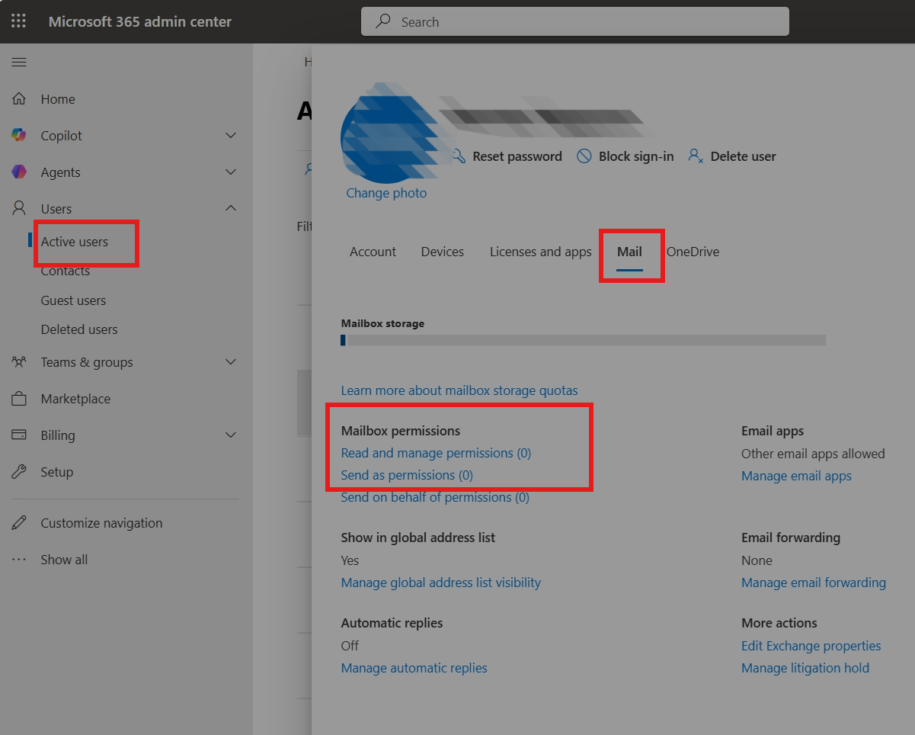The image size is (915, 735).
Task: Click the Block sign-in icon
Action: coord(584,156)
